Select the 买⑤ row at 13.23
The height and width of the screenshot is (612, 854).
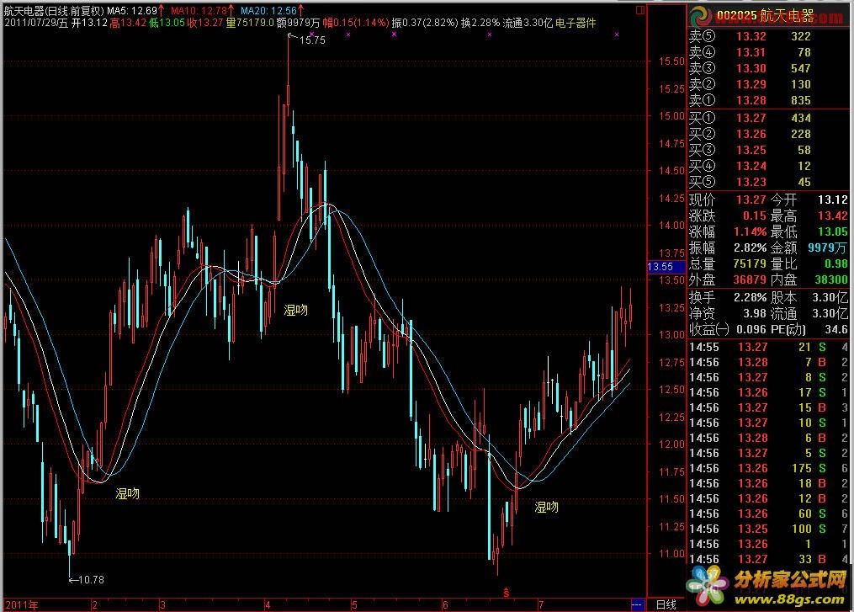tap(768, 182)
